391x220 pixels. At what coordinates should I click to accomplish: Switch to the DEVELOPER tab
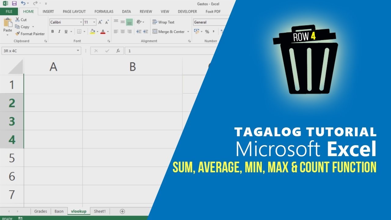point(187,12)
